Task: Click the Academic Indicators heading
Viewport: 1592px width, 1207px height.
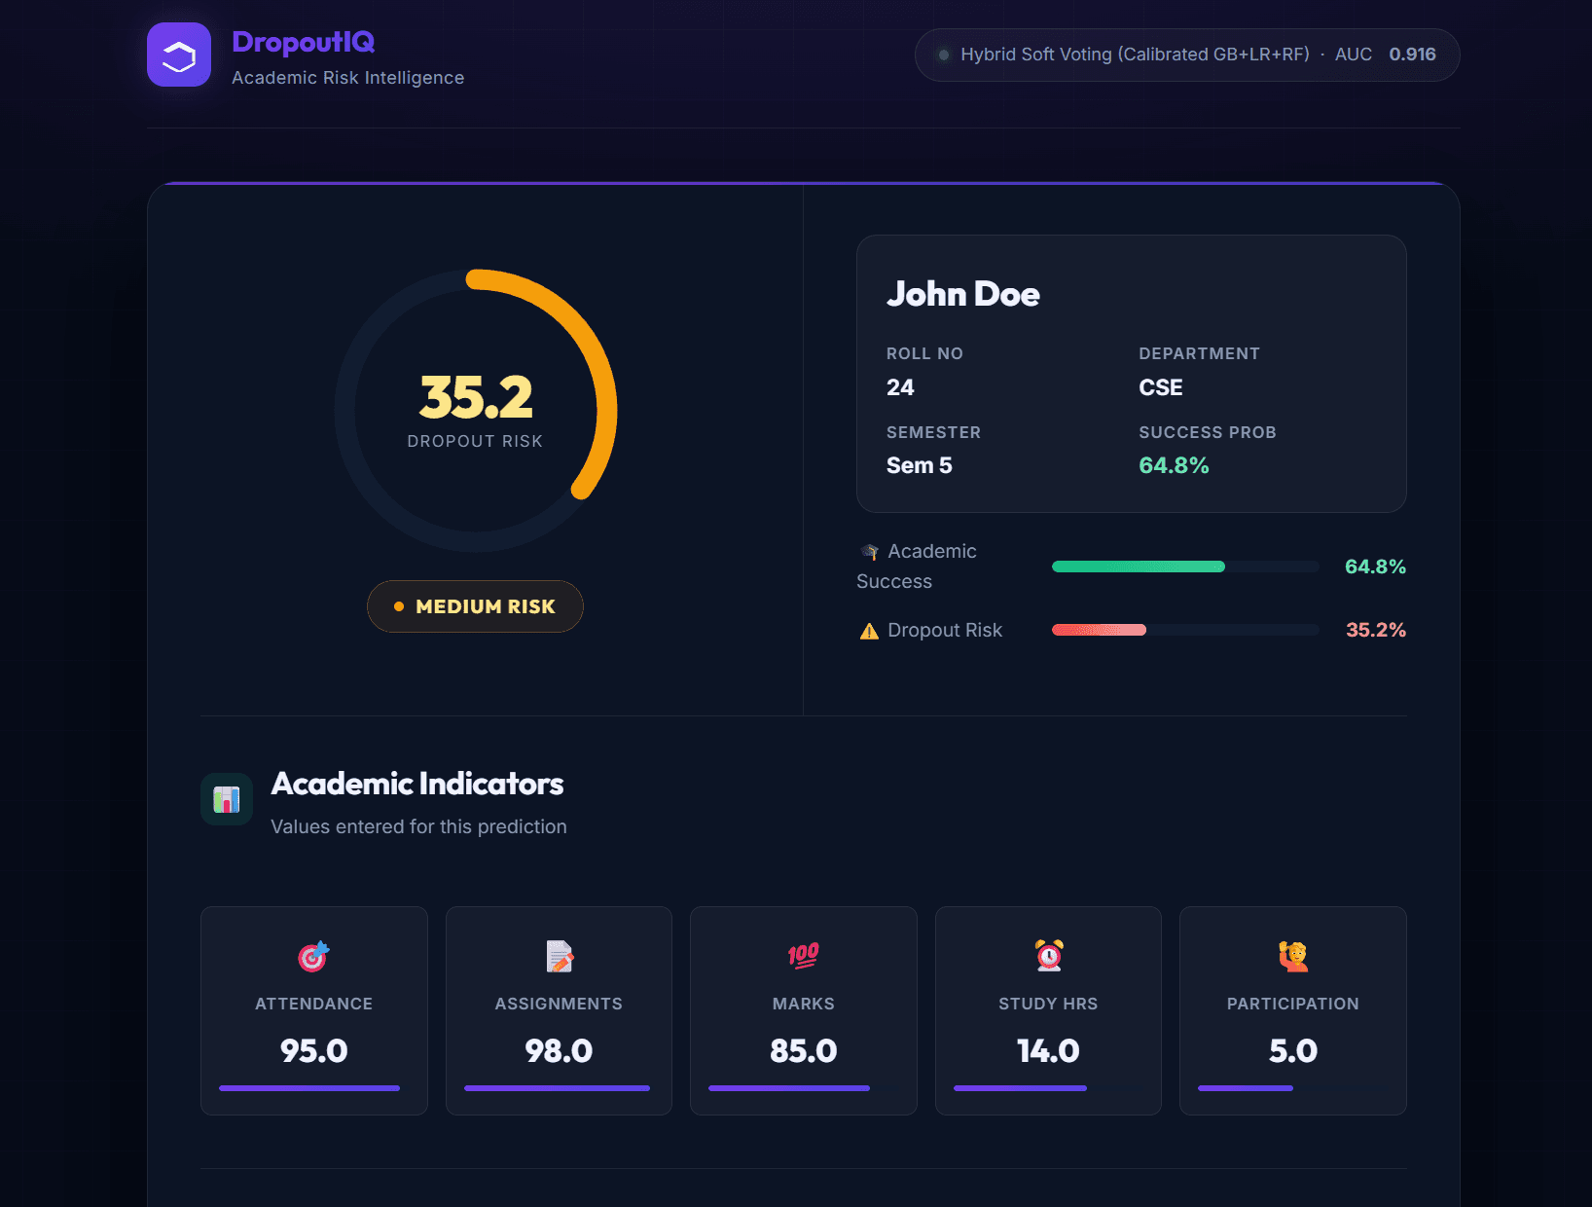Action: click(417, 784)
